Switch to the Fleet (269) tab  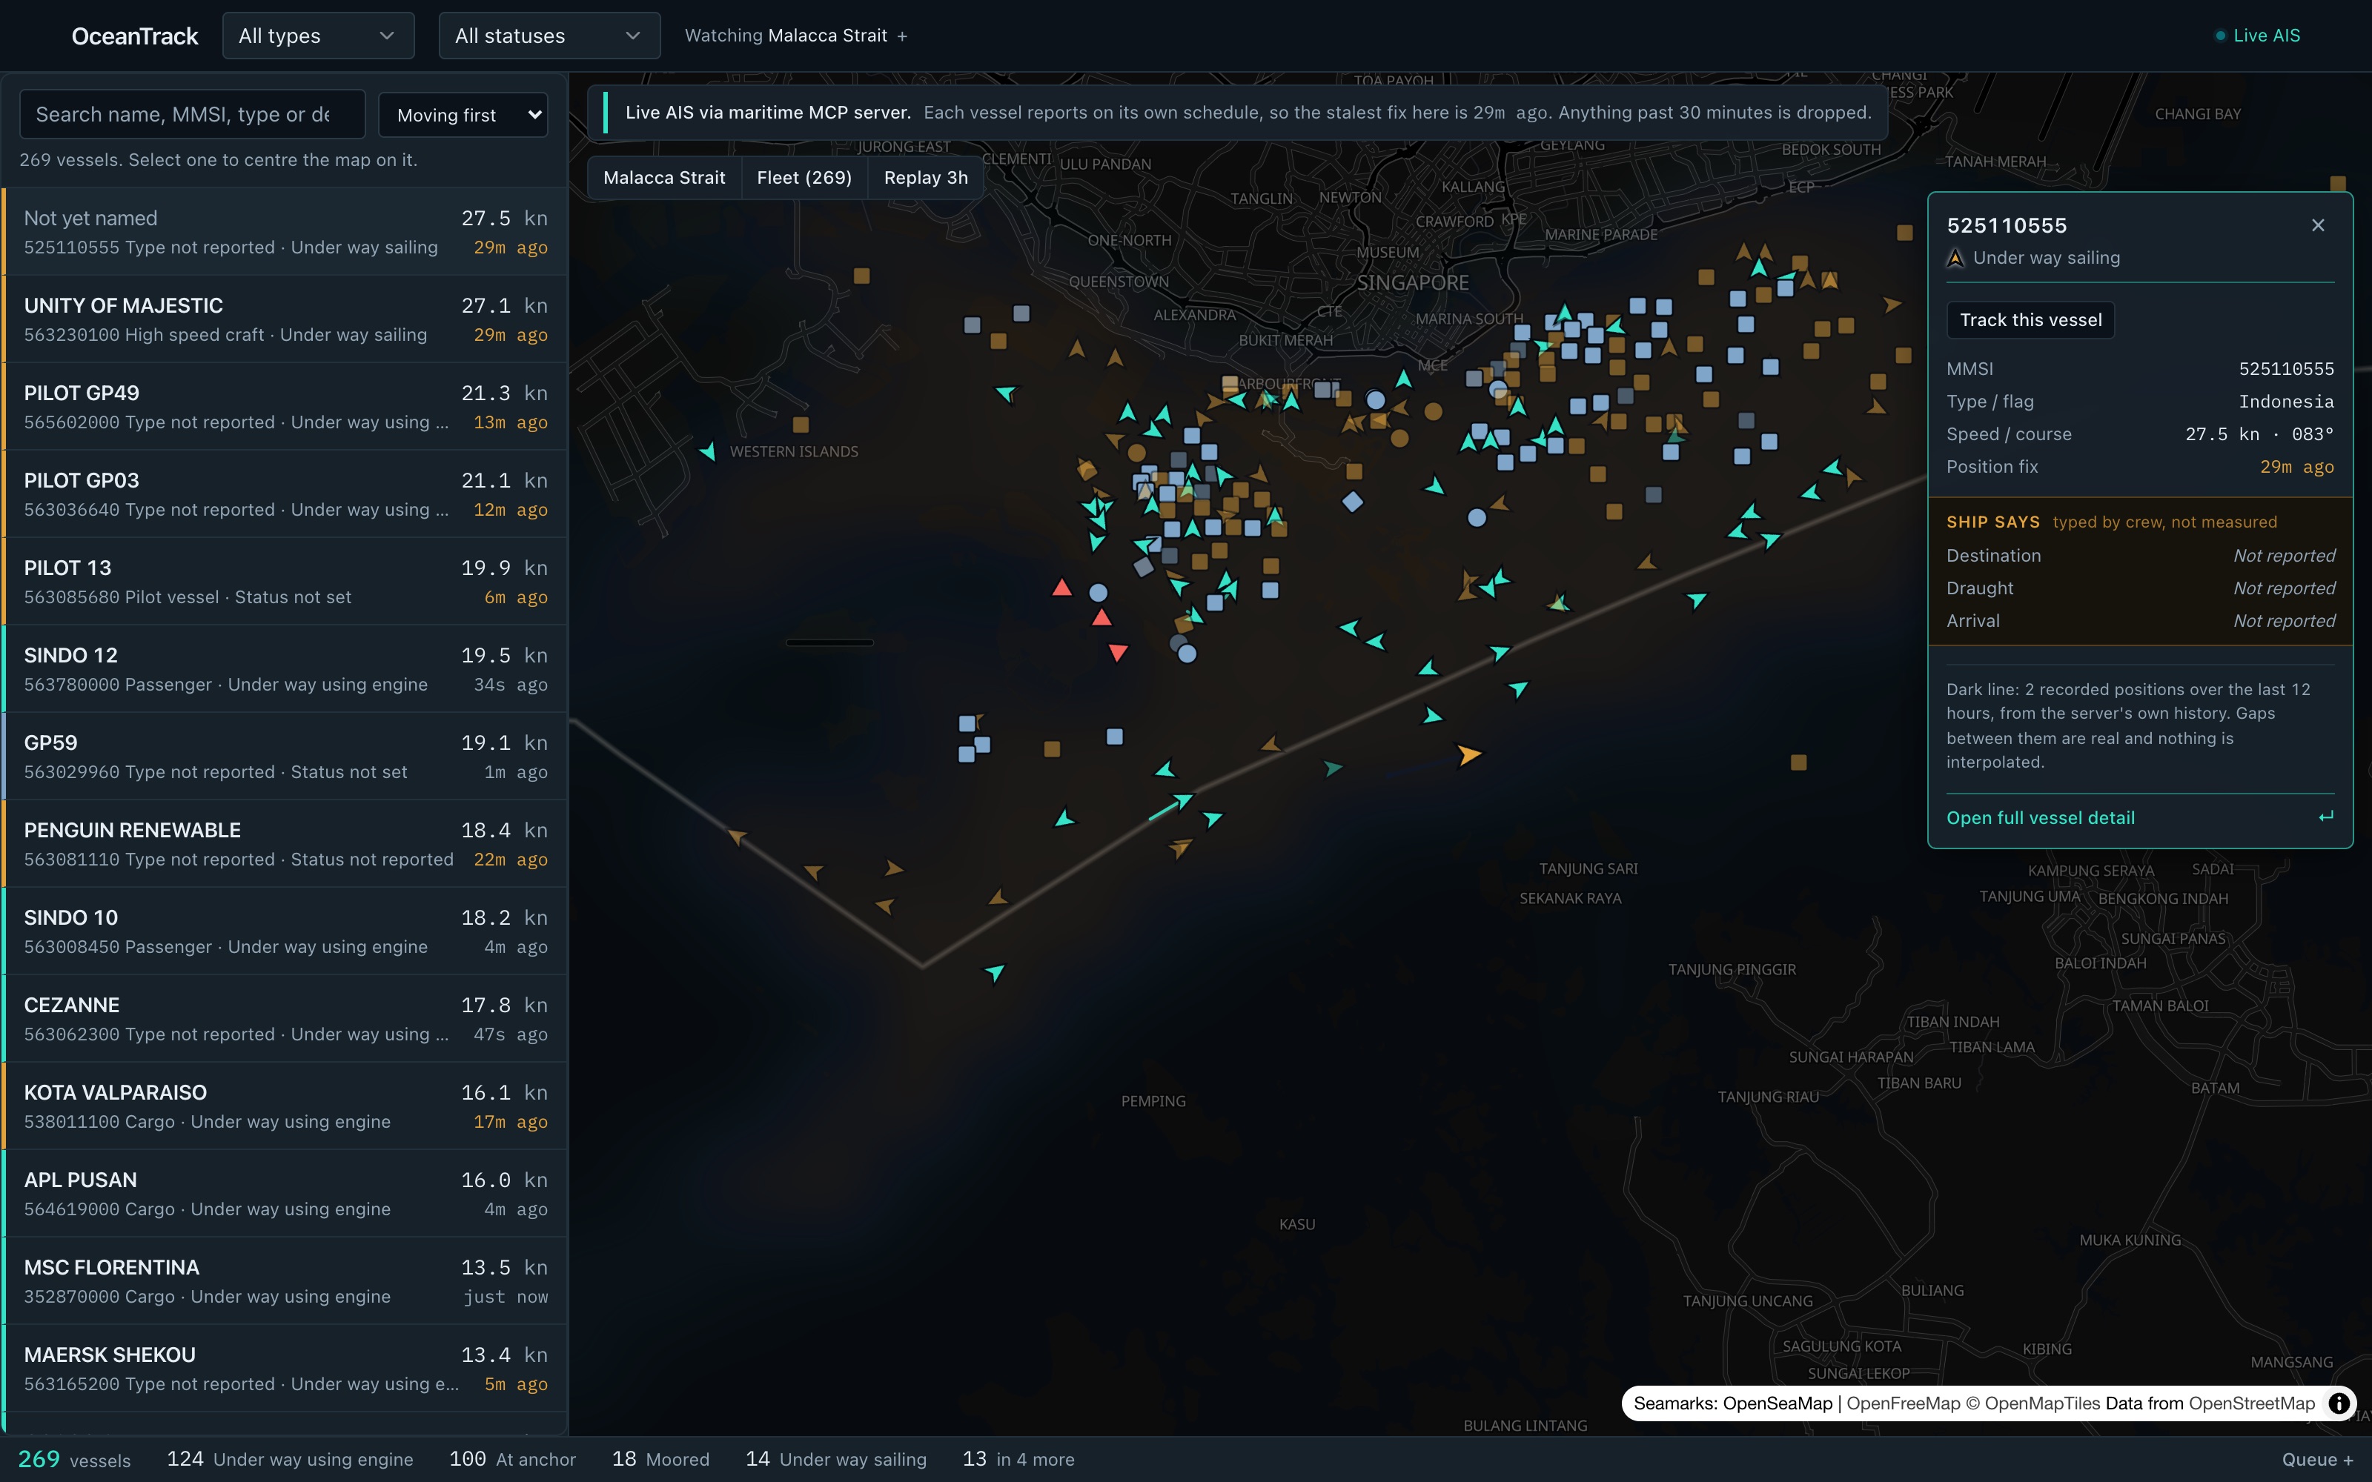[804, 177]
